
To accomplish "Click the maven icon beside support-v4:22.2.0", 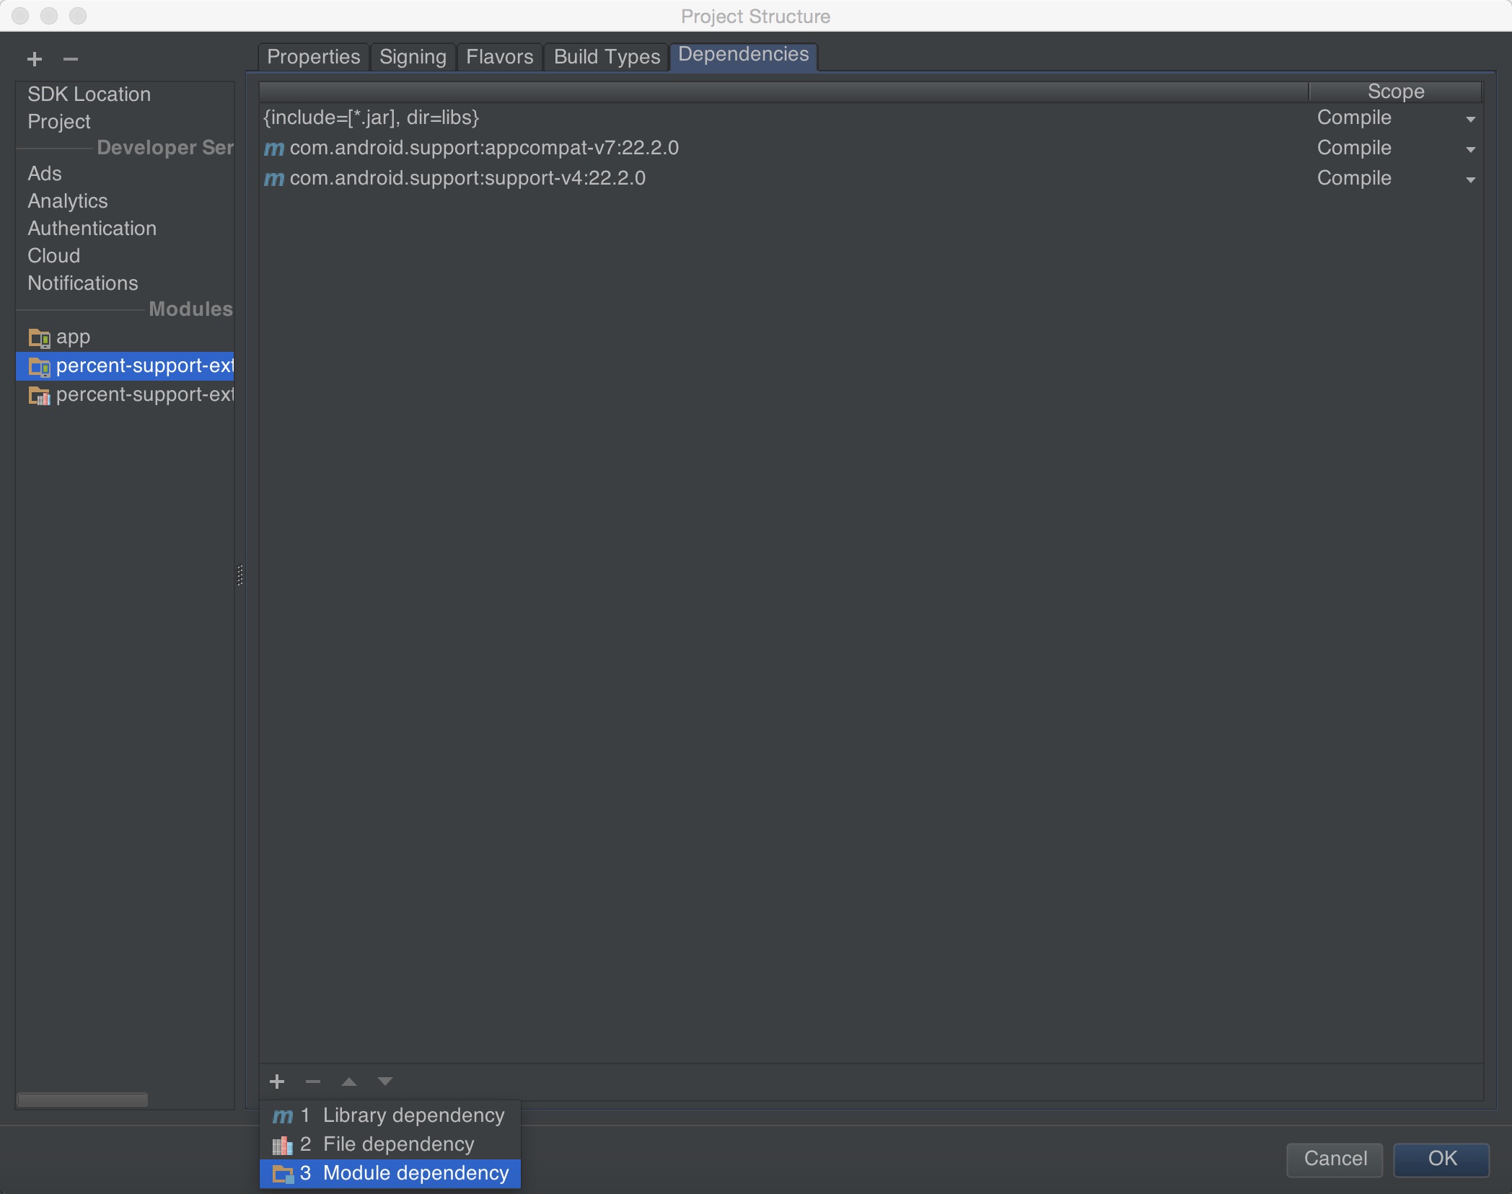I will (x=274, y=179).
